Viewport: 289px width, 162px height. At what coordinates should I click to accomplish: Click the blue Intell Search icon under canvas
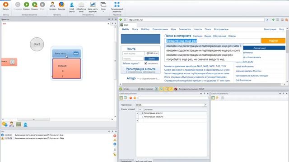[25, 125]
